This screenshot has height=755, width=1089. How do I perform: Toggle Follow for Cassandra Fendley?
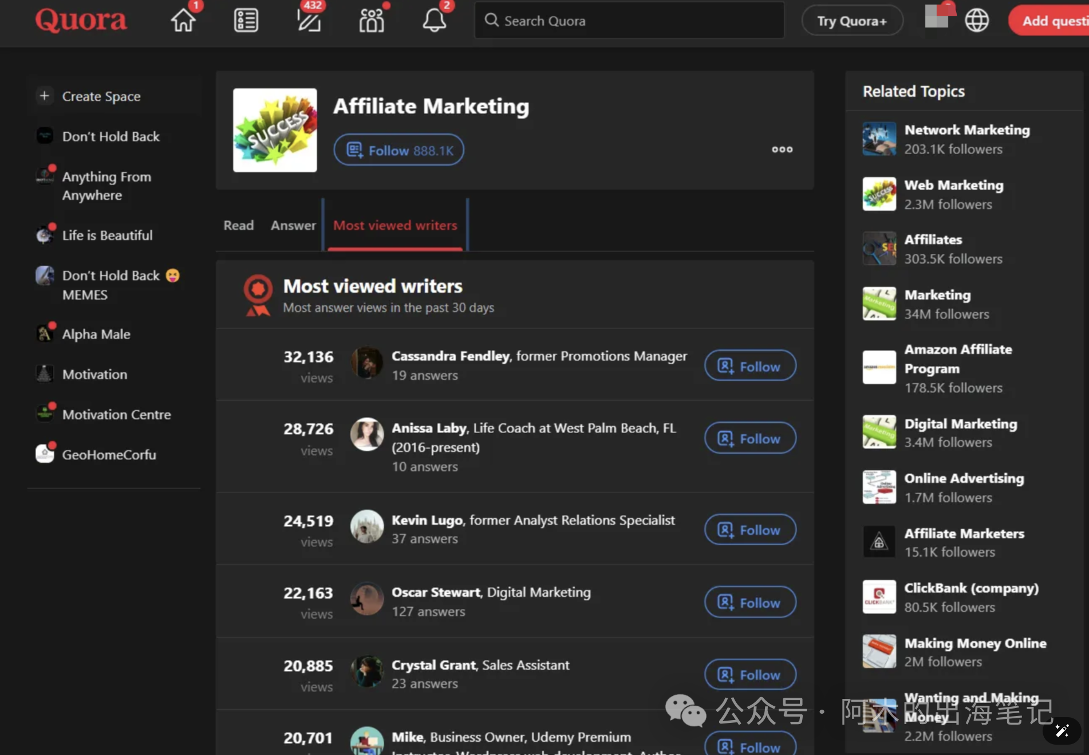pyautogui.click(x=750, y=366)
